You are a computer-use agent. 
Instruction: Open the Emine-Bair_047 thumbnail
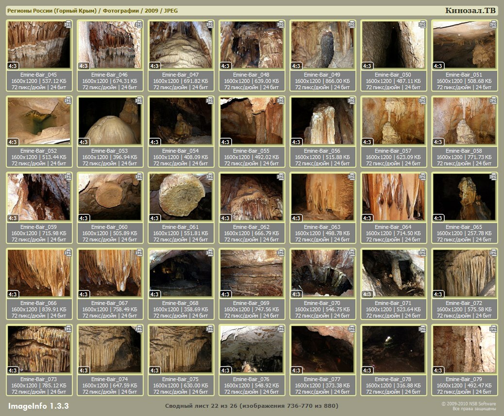[x=181, y=45]
